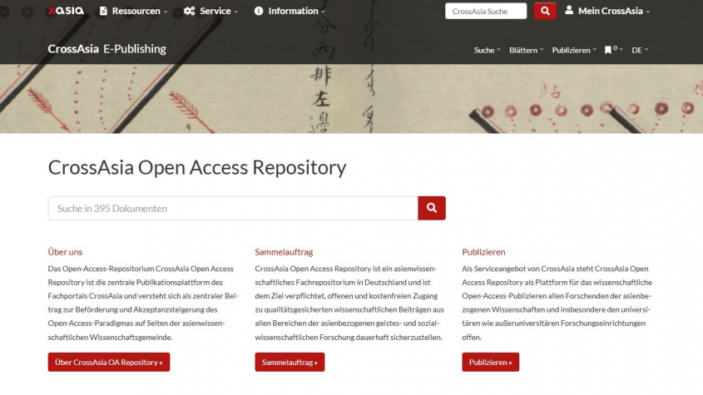The width and height of the screenshot is (703, 395).
Task: Click the red magnifier button next to Suche in 395 Dokumenten
Action: coord(431,208)
